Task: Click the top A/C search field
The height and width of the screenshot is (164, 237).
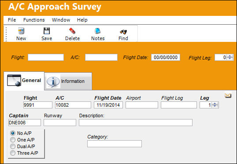Action: [101, 57]
